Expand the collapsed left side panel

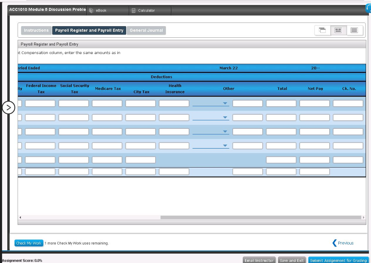pyautogui.click(x=9, y=108)
